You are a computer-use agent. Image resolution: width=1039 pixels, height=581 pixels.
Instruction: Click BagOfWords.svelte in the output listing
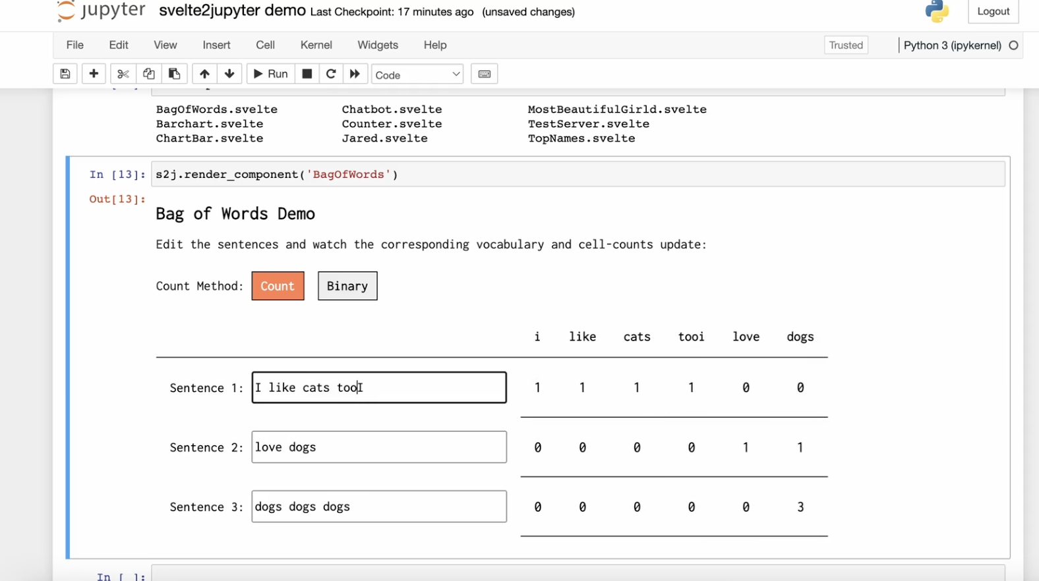coord(216,109)
